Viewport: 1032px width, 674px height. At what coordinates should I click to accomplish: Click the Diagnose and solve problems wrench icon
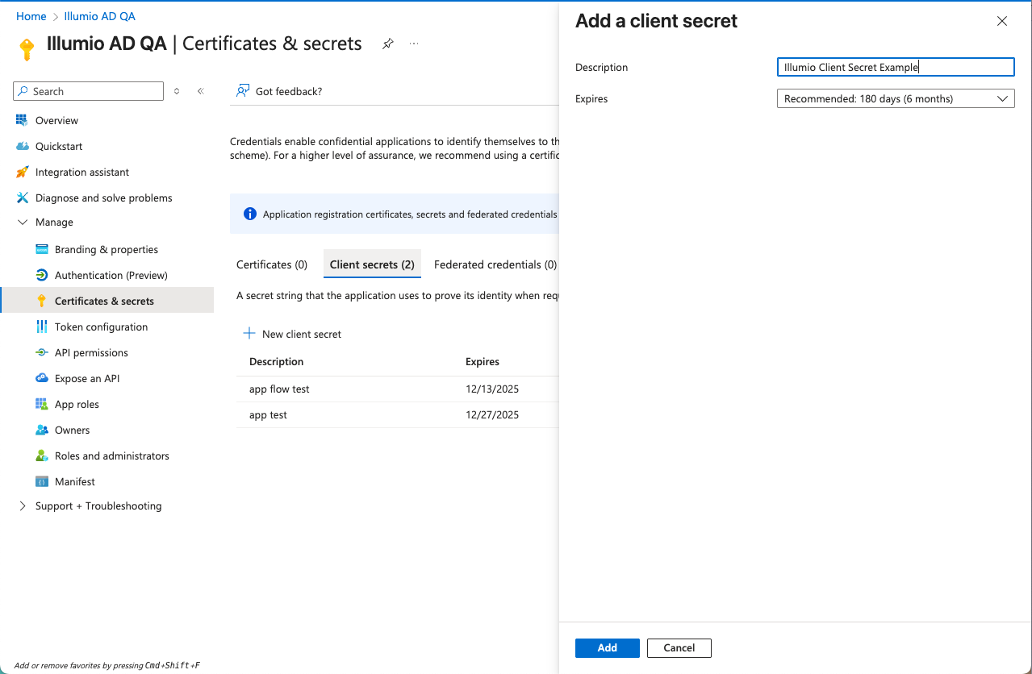22,198
